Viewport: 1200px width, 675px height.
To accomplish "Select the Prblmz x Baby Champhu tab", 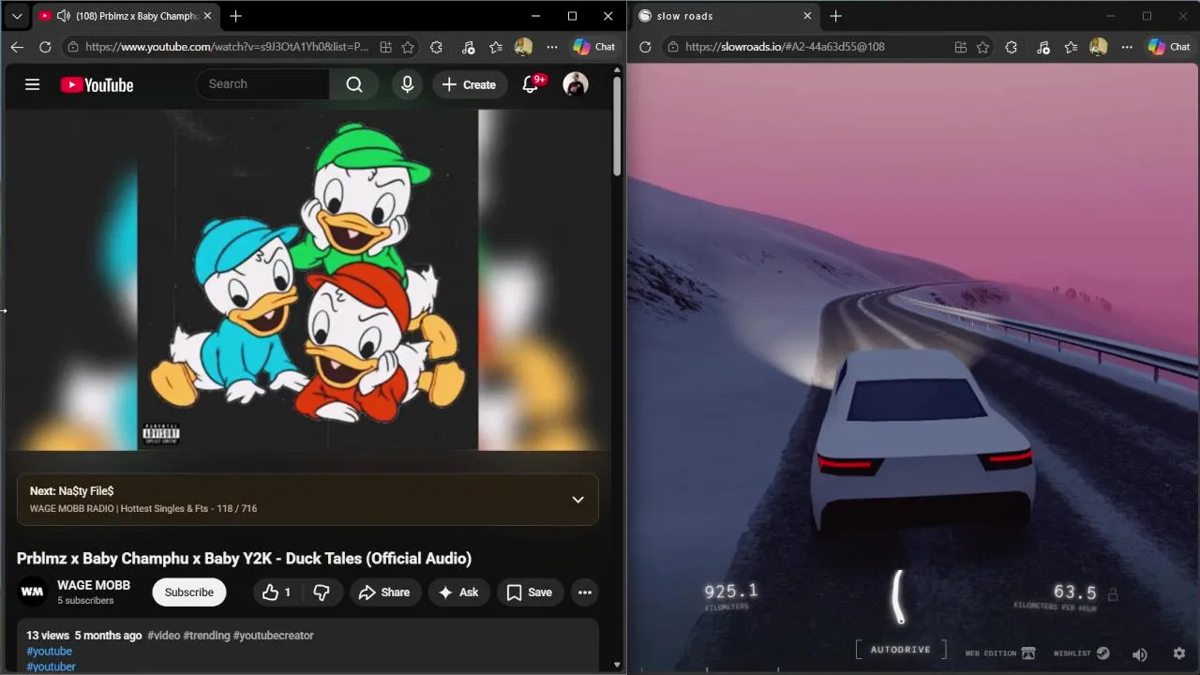I will (126, 16).
